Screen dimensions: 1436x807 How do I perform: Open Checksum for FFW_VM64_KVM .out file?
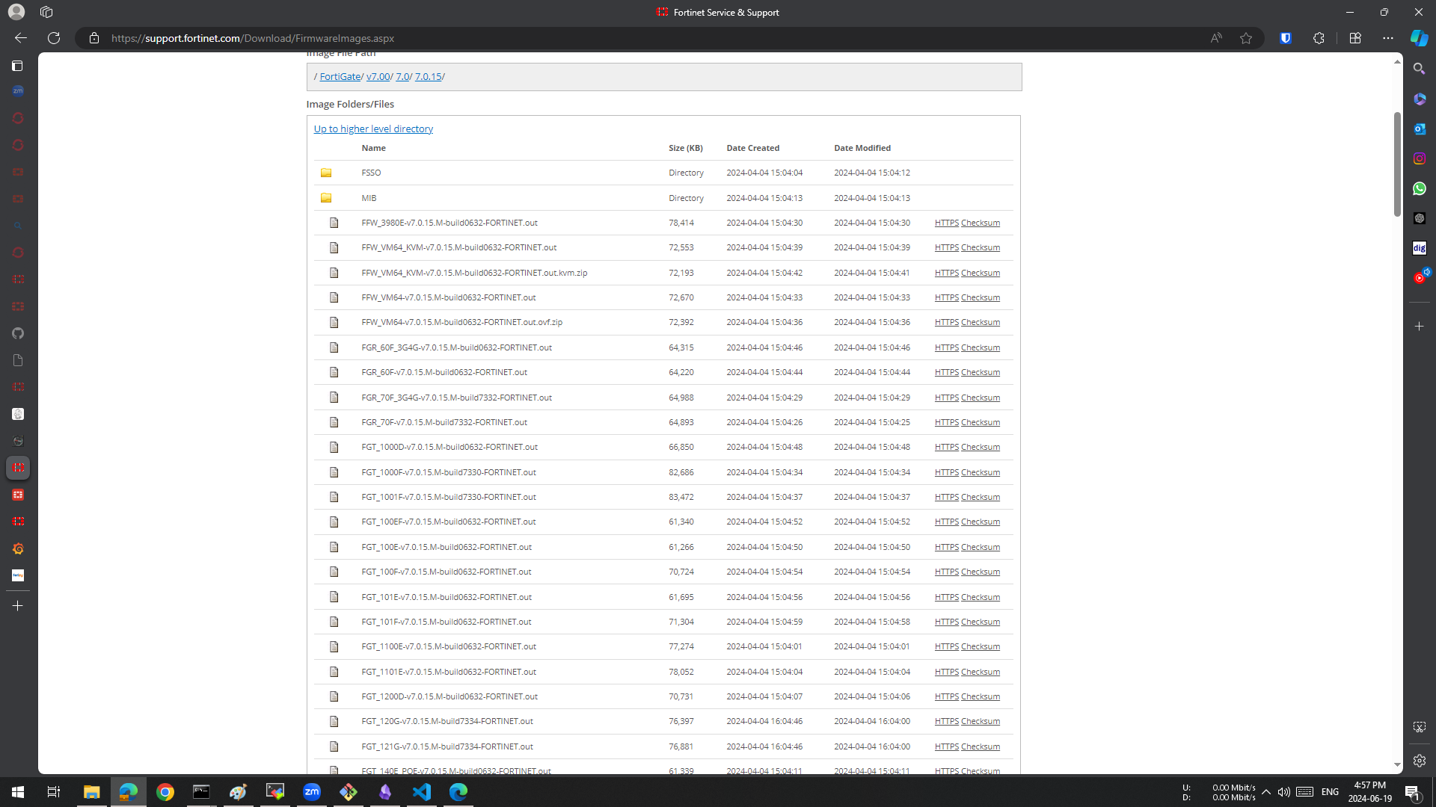point(981,247)
